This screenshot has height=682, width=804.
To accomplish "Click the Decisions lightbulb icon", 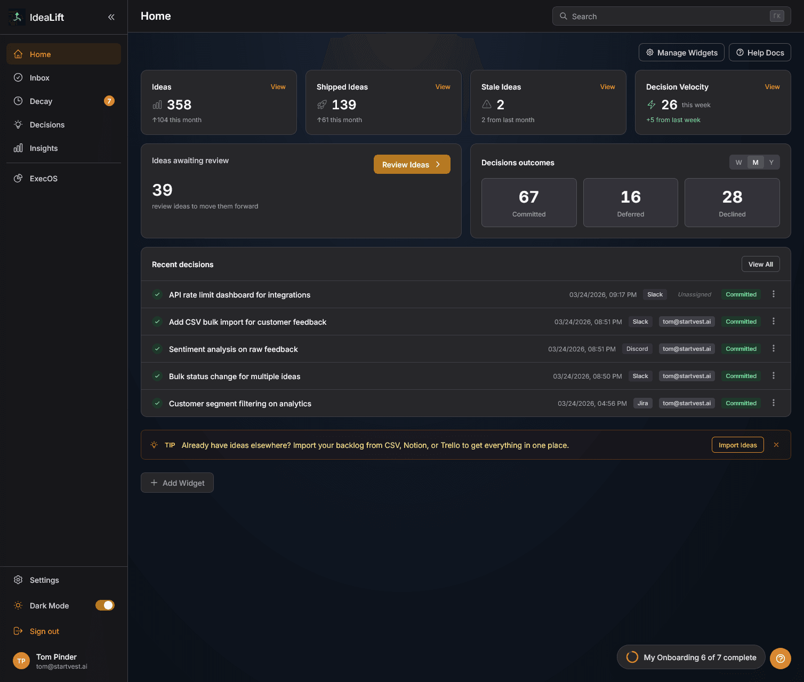I will click(18, 124).
